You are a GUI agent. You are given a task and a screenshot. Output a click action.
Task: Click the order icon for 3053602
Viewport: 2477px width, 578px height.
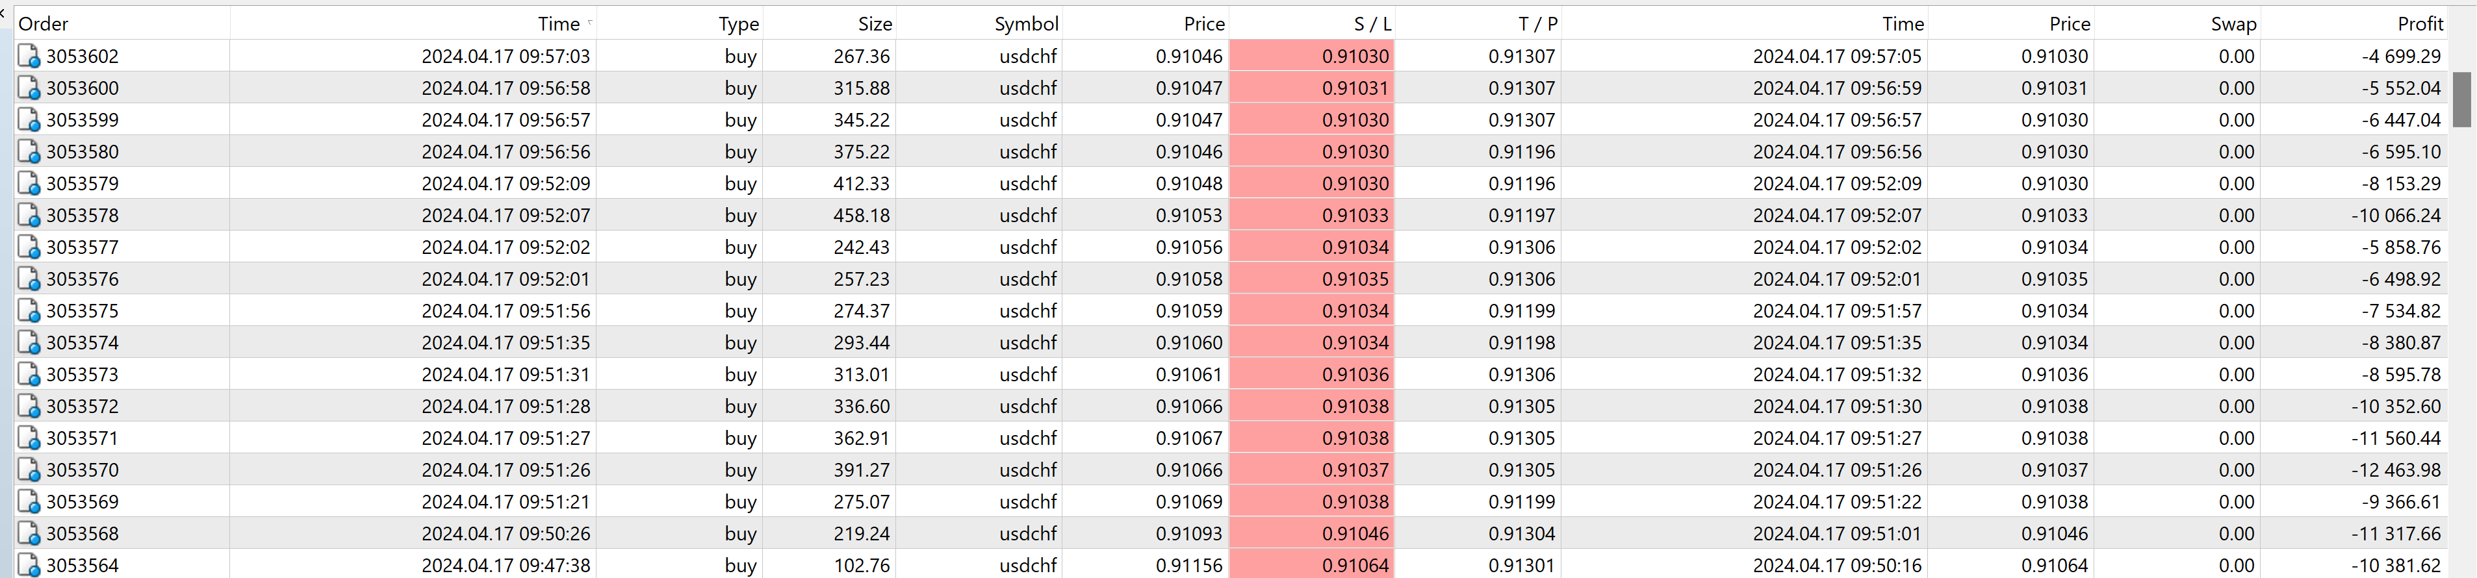pyautogui.click(x=30, y=56)
